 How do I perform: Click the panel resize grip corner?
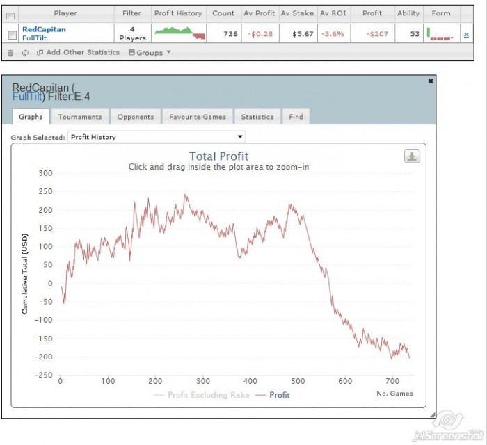pyautogui.click(x=433, y=415)
